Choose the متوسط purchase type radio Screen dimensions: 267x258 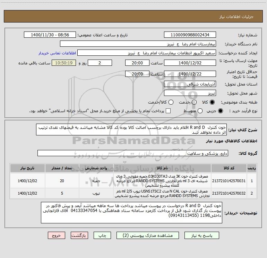tap(200, 111)
